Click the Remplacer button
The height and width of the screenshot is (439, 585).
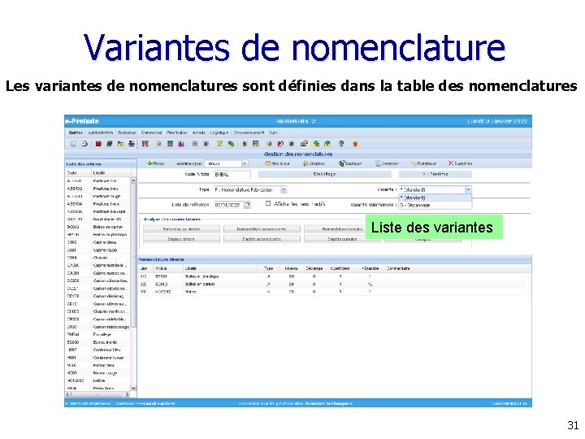pyautogui.click(x=423, y=163)
